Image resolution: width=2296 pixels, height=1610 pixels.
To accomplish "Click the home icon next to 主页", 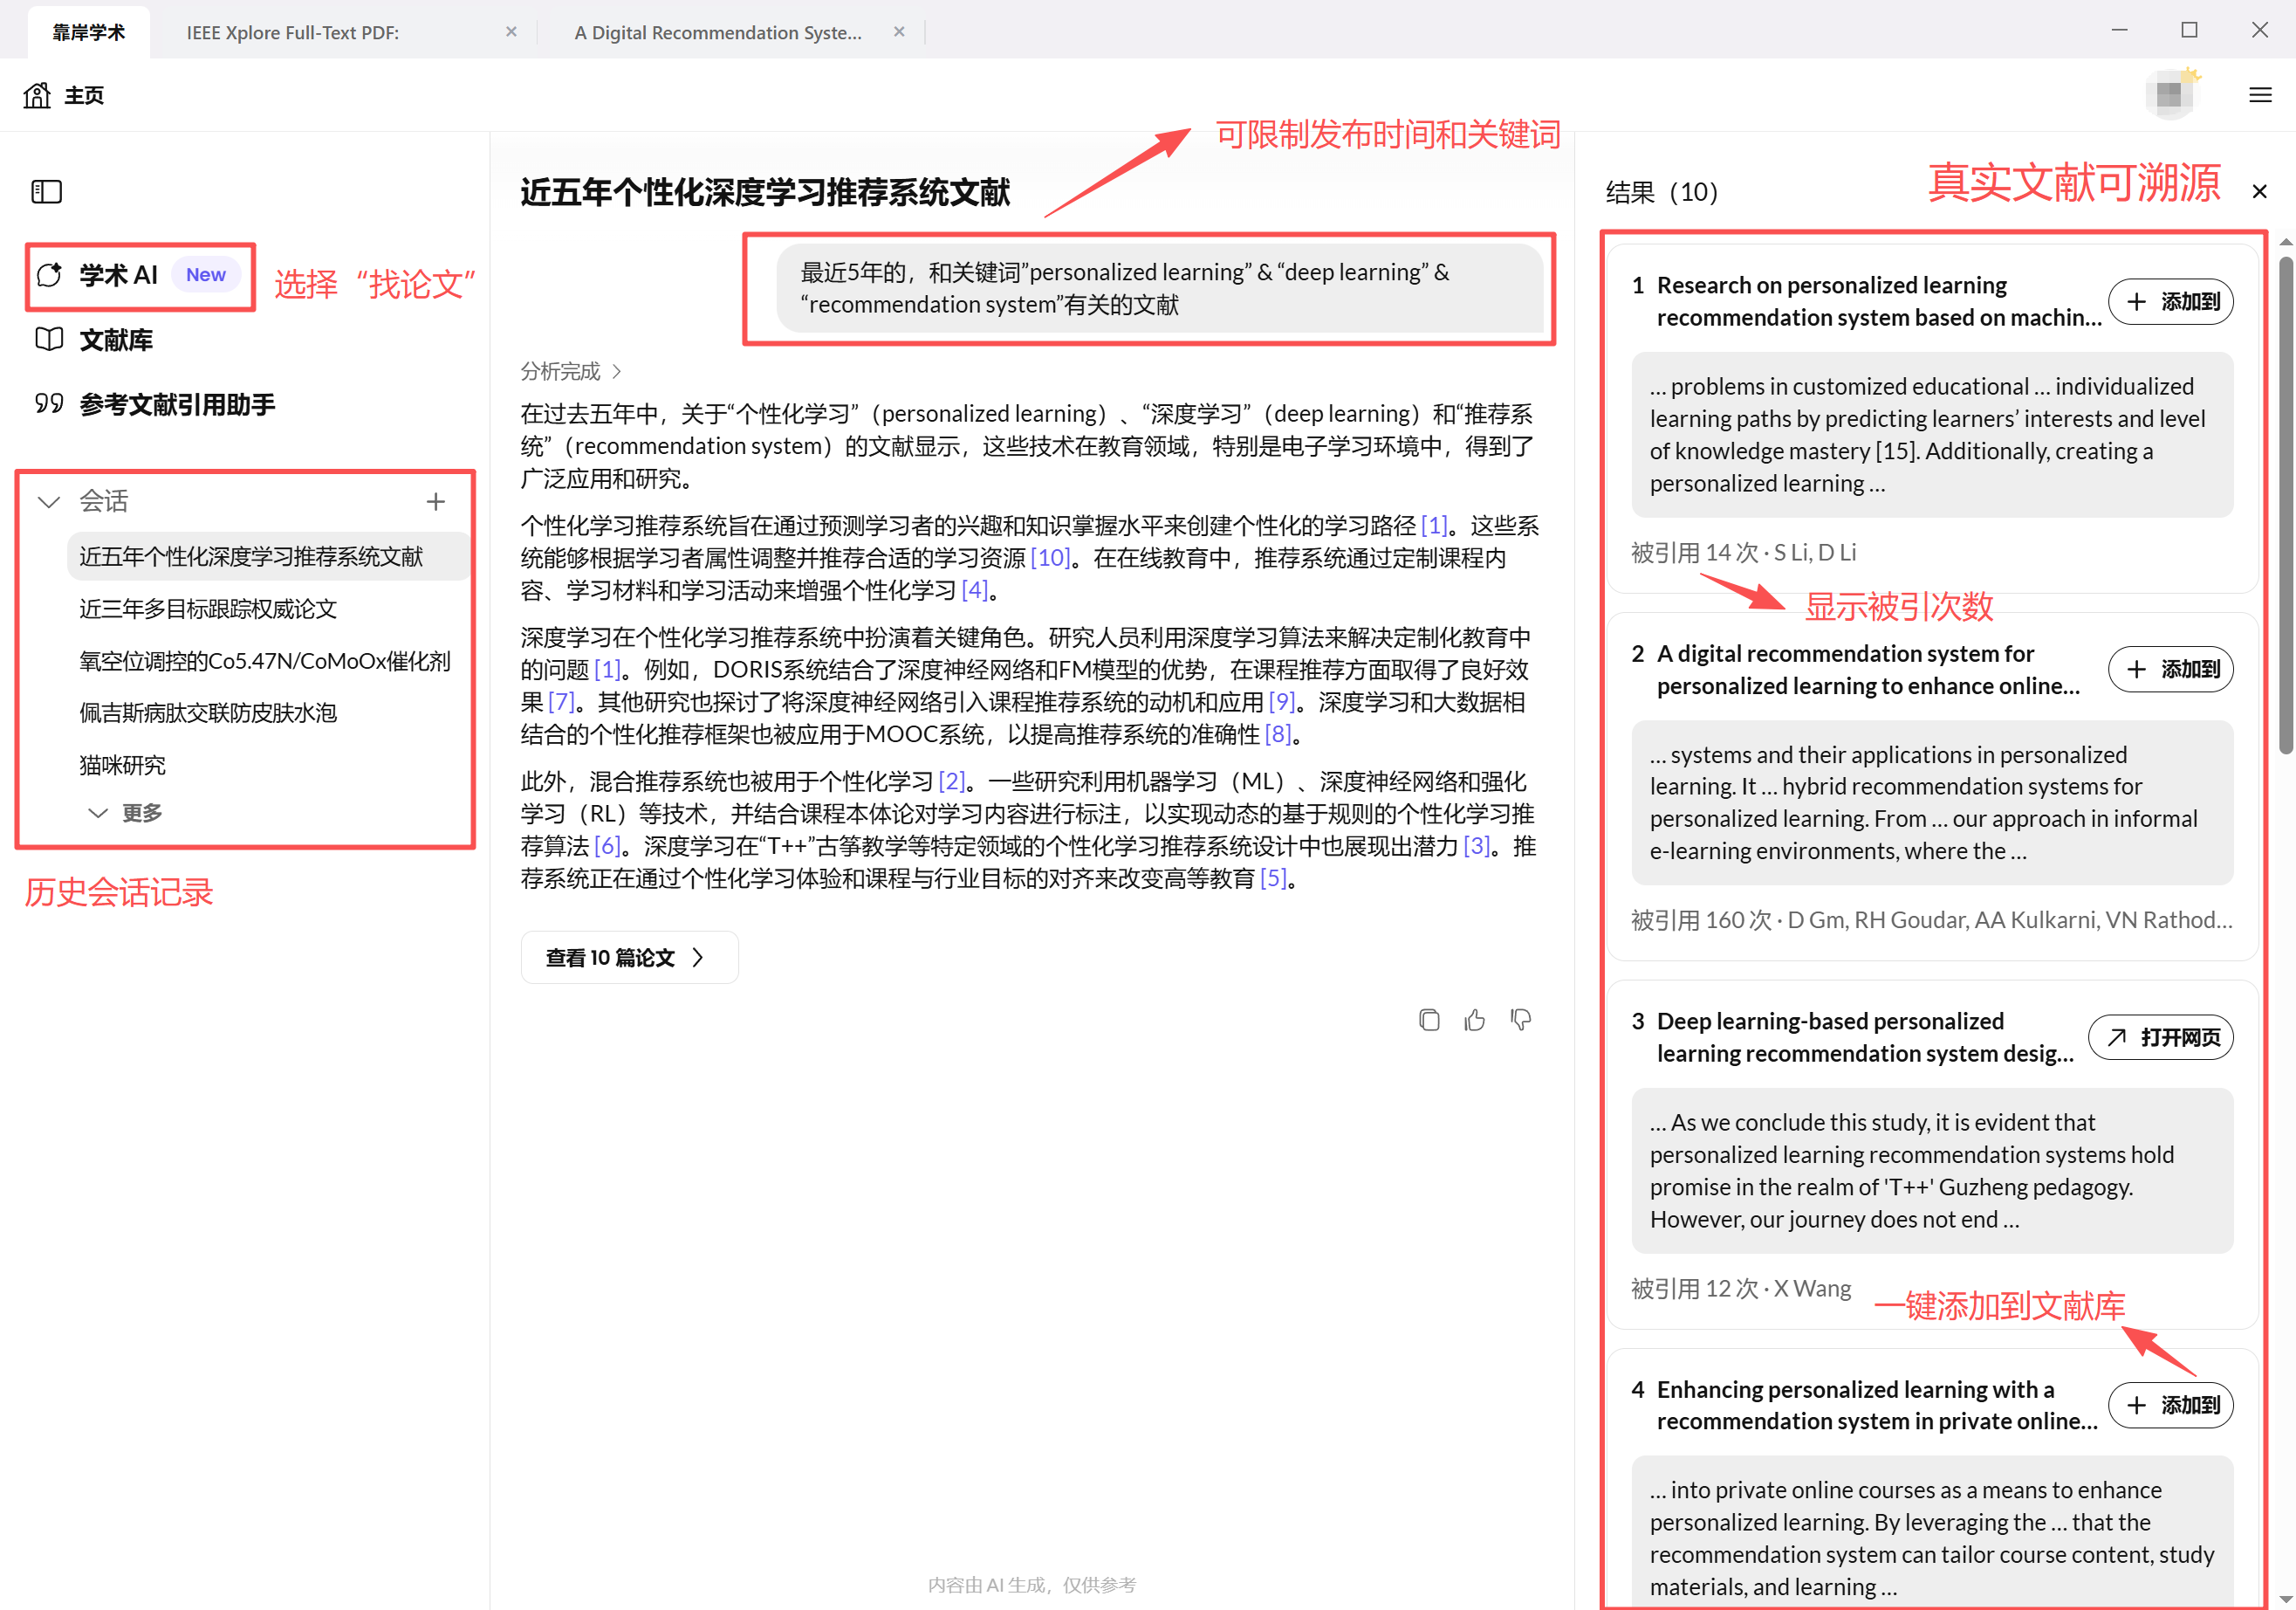I will (x=37, y=95).
